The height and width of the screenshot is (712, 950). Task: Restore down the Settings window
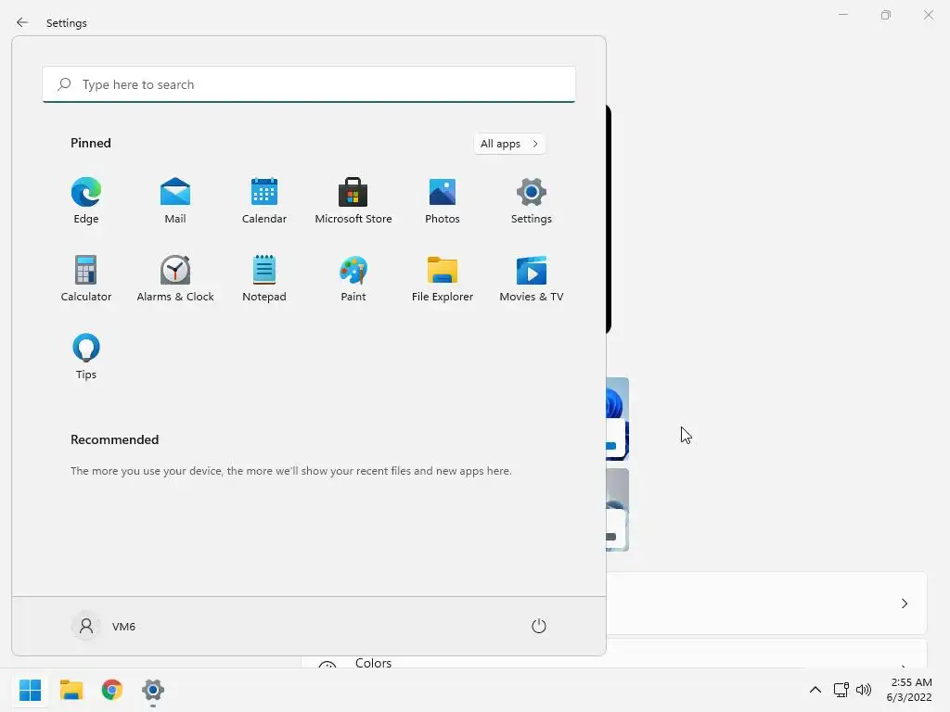(886, 15)
